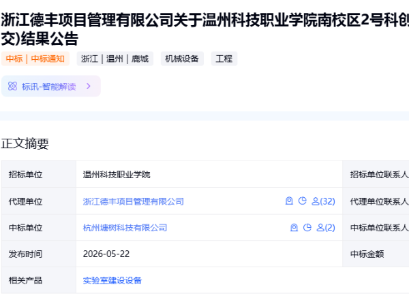The image size is (409, 306).
Task: Click the publish date 2026-05-22
Action: pos(106,254)
